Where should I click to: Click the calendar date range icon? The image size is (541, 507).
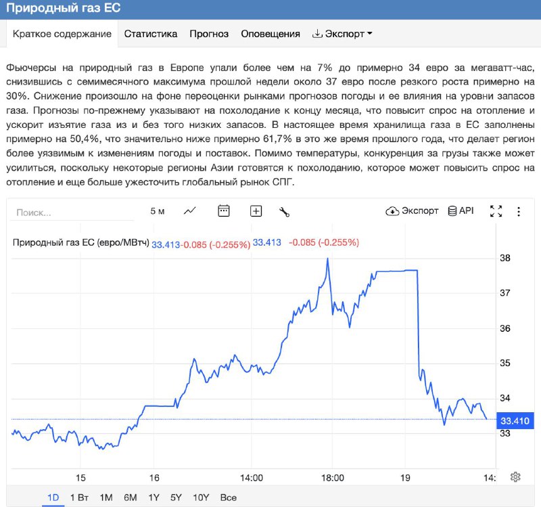(224, 211)
